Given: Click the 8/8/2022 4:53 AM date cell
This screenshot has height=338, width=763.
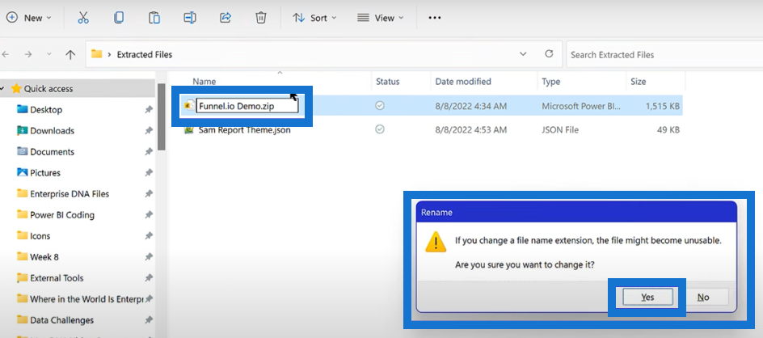Looking at the screenshot, I should (x=470, y=130).
